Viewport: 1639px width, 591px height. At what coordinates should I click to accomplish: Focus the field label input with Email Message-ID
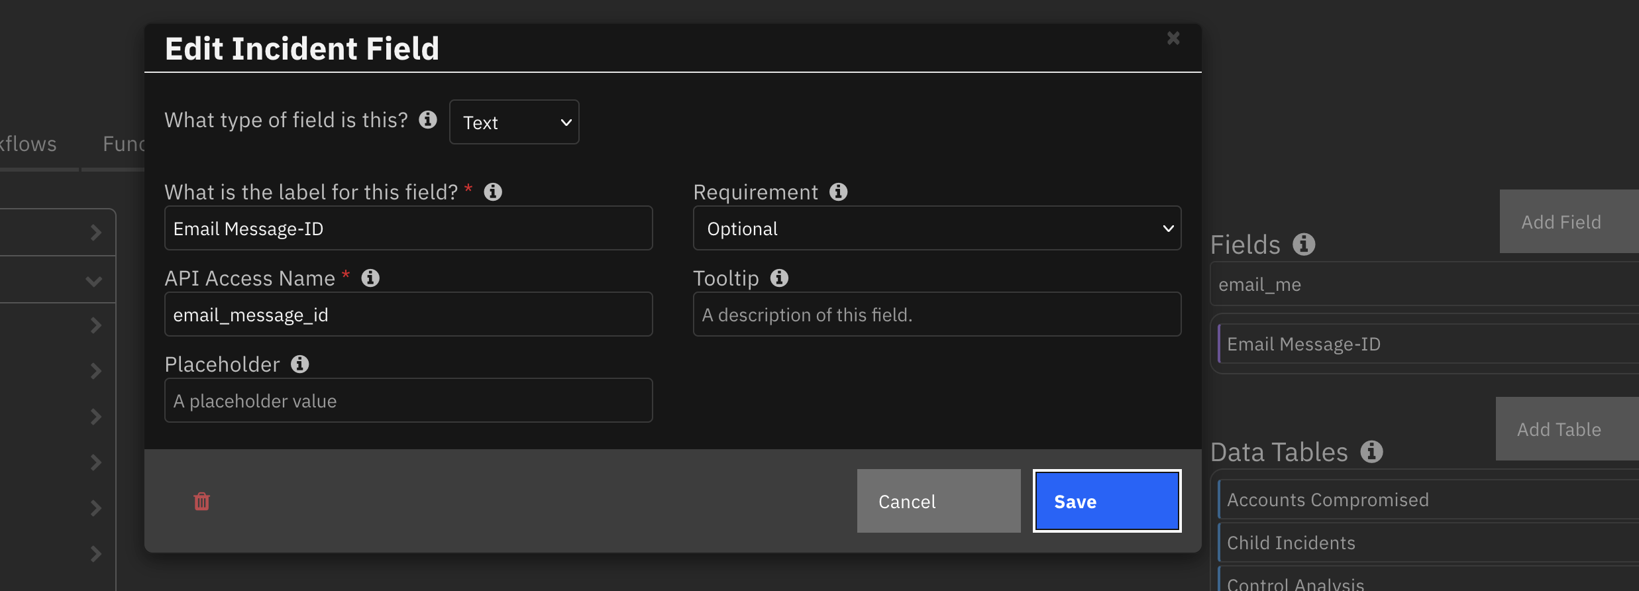pos(408,228)
